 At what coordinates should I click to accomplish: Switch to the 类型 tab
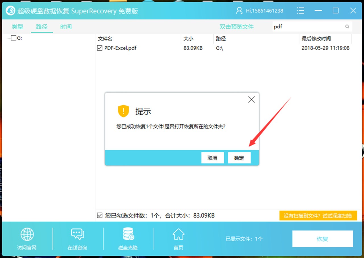tap(17, 26)
